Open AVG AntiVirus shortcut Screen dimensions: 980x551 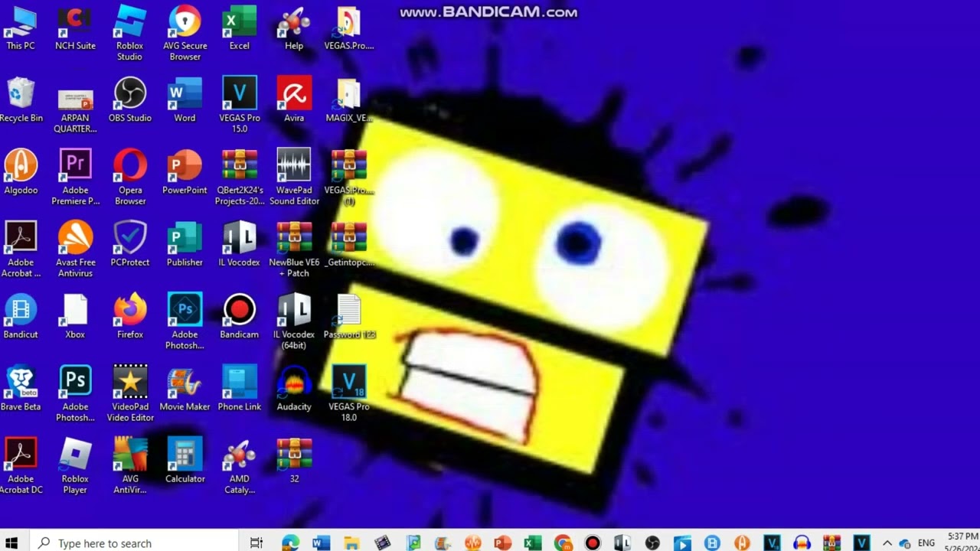coord(130,466)
